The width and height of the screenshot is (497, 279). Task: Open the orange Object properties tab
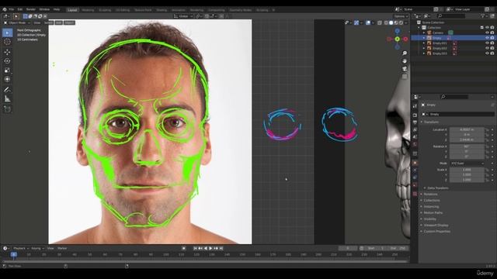tap(415, 163)
